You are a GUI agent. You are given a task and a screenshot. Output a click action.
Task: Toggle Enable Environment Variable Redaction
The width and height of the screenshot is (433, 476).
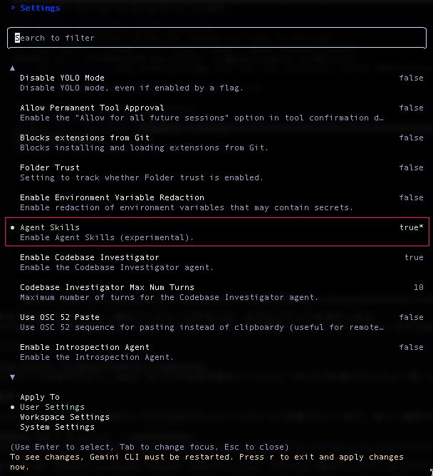[112, 197]
